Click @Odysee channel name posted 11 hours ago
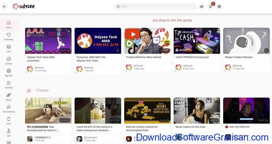 (39, 67)
